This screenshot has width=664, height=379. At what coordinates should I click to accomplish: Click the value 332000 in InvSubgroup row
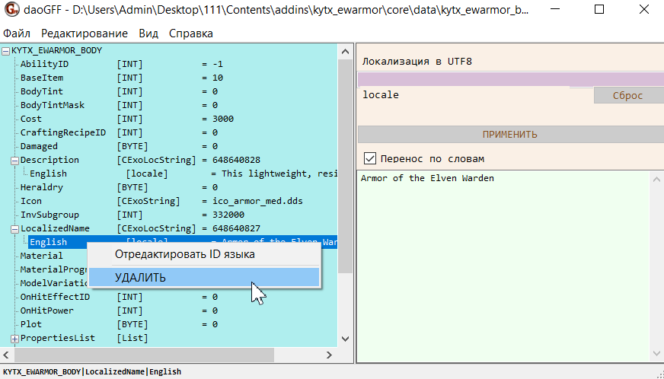tap(228, 215)
